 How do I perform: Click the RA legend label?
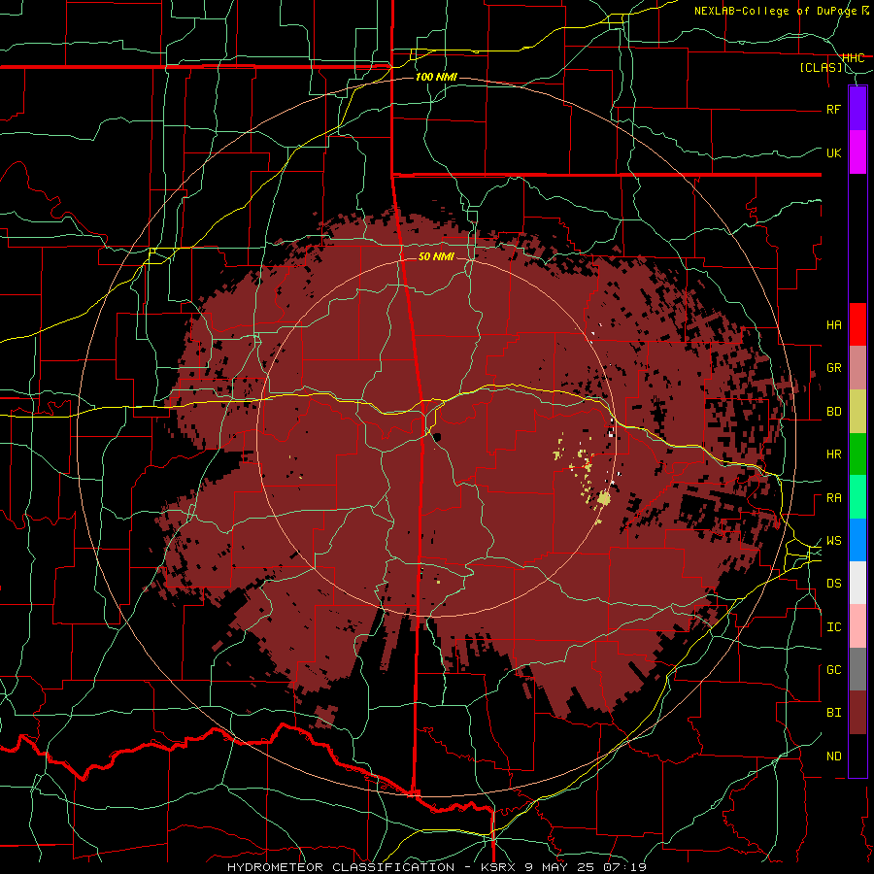(833, 498)
